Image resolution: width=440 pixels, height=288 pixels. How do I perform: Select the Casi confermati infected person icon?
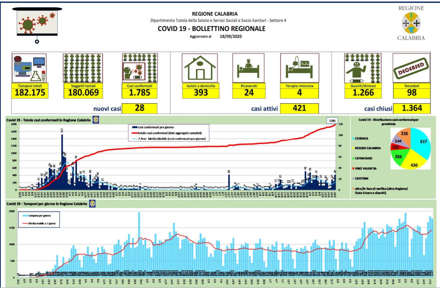140,68
